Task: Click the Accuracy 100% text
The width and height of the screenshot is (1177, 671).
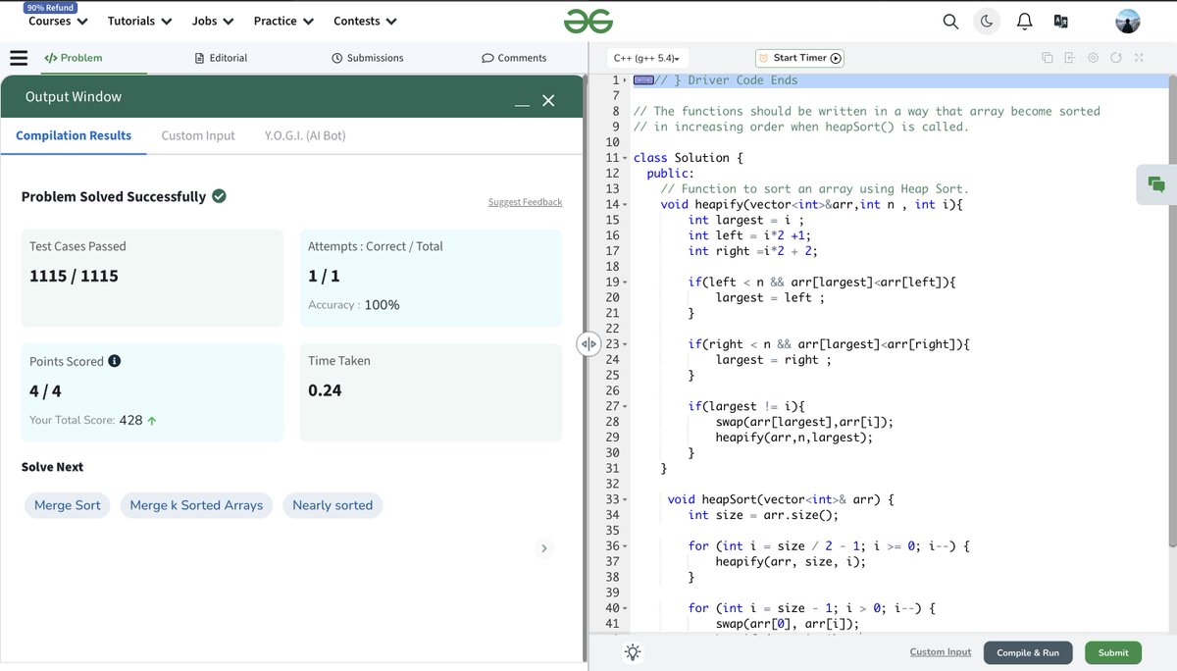Action: 354,305
